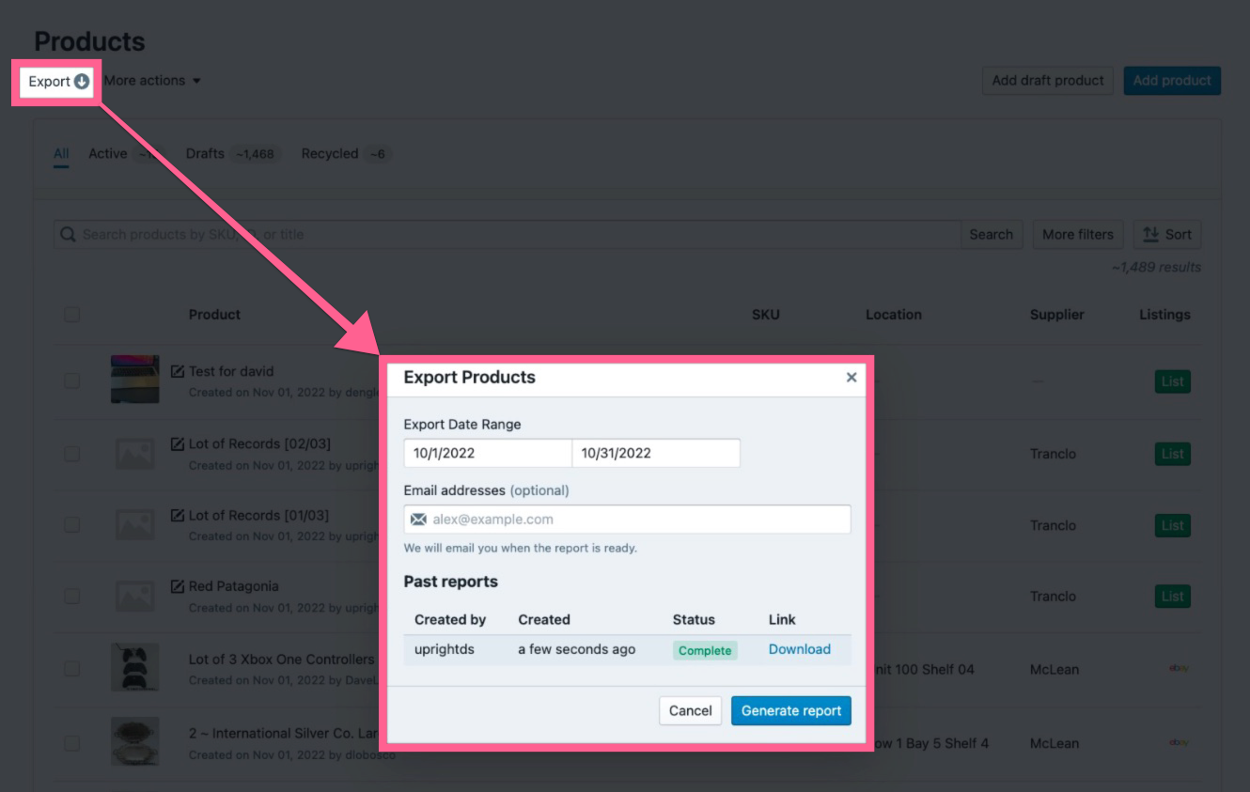The height and width of the screenshot is (792, 1250).
Task: Toggle the select-all checkbox in table header
Action: pos(71,315)
